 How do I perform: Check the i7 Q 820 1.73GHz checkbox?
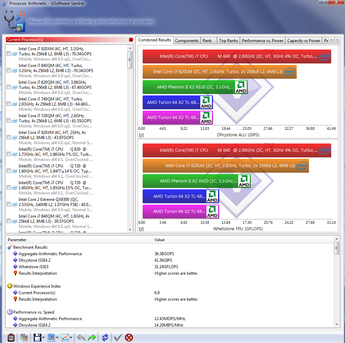pos(9,154)
